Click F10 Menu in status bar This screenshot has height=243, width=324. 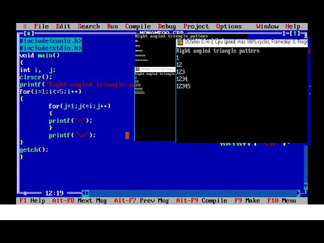click(281, 200)
